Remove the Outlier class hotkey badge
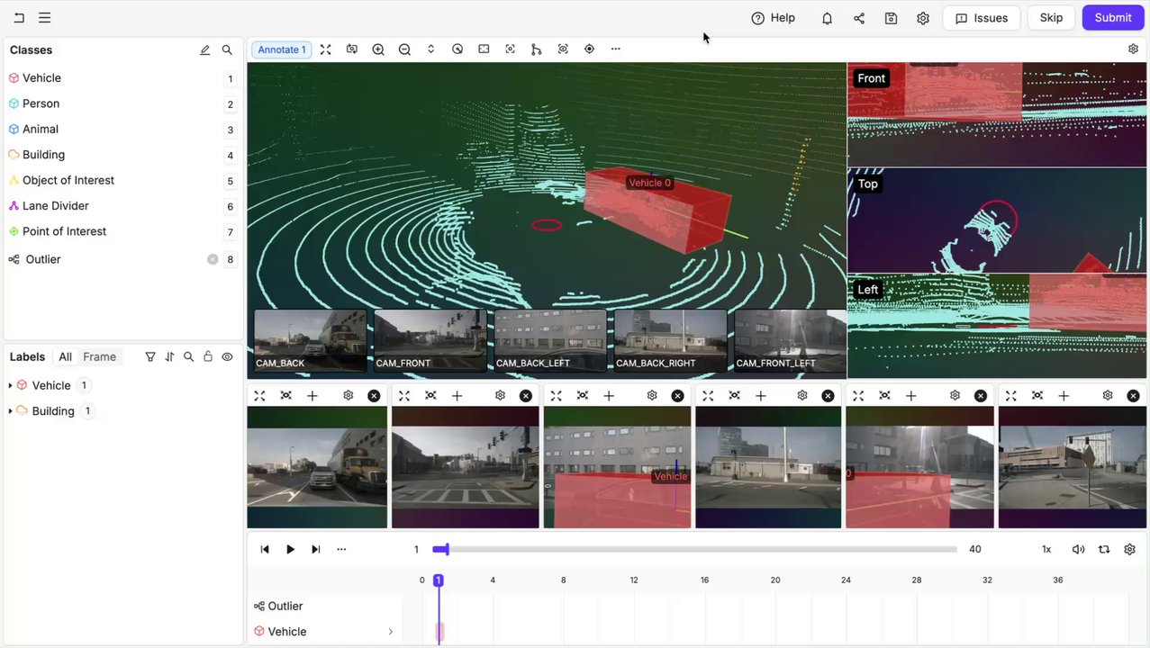Screen dimensions: 1150x648 (213, 259)
